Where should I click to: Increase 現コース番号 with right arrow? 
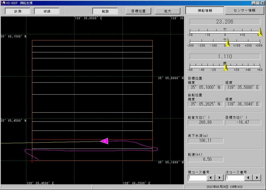click(219, 178)
